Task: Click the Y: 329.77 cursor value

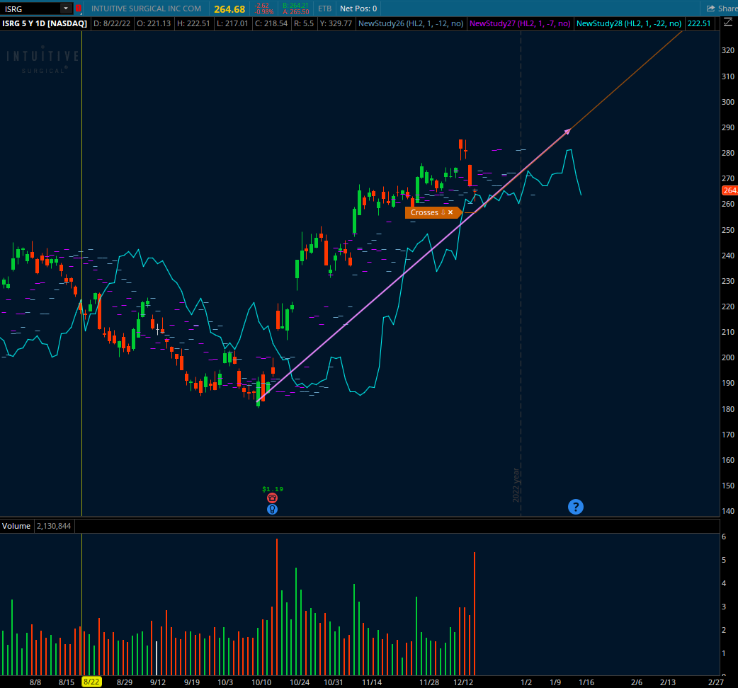Action: 336,23
